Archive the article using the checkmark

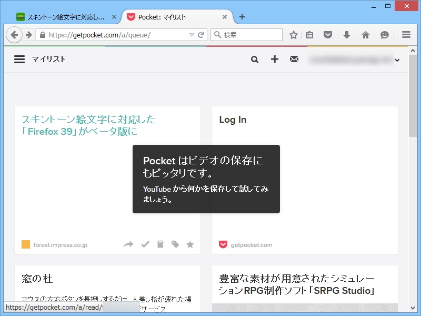click(x=146, y=244)
